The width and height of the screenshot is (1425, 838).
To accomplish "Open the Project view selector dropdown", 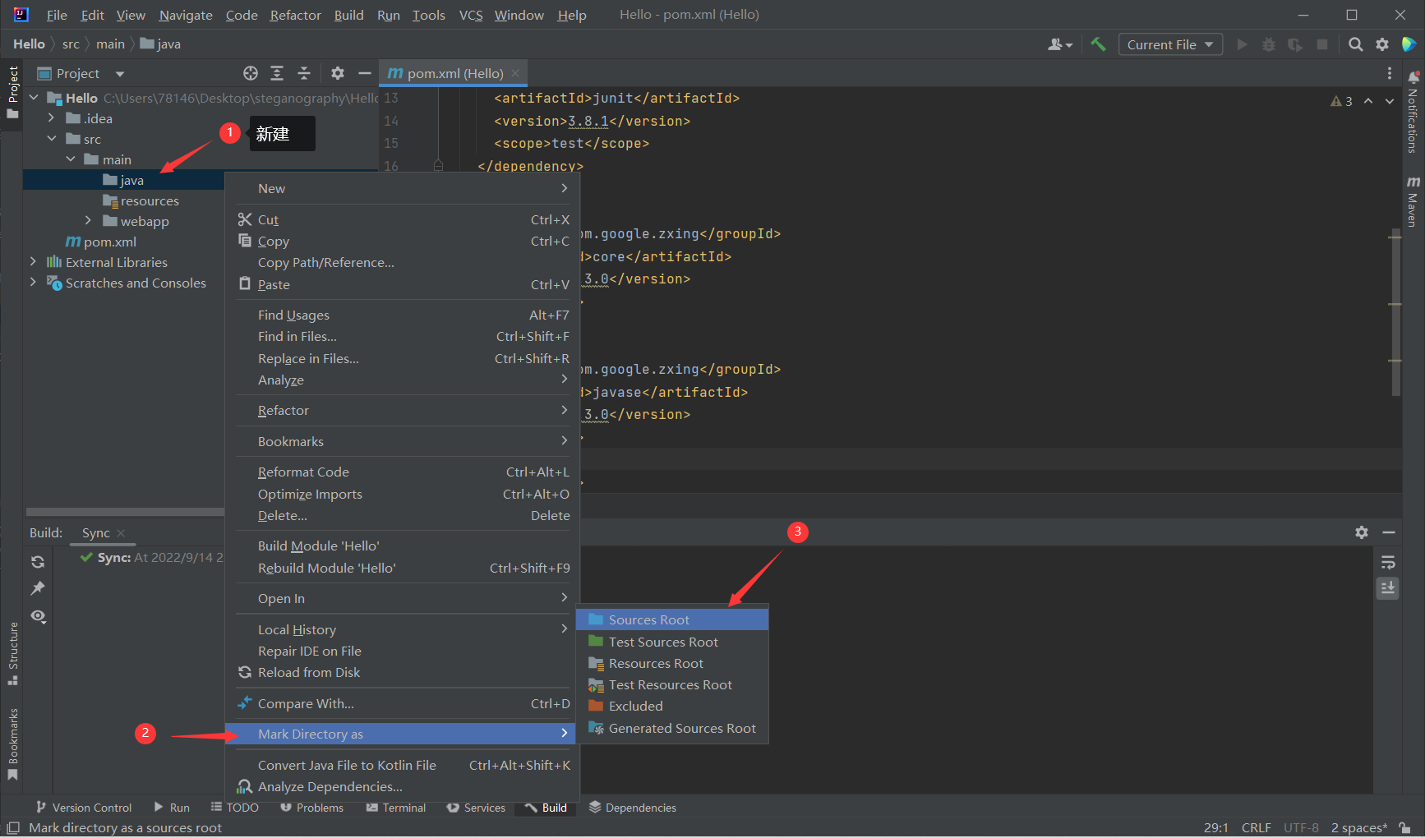I will [x=81, y=73].
